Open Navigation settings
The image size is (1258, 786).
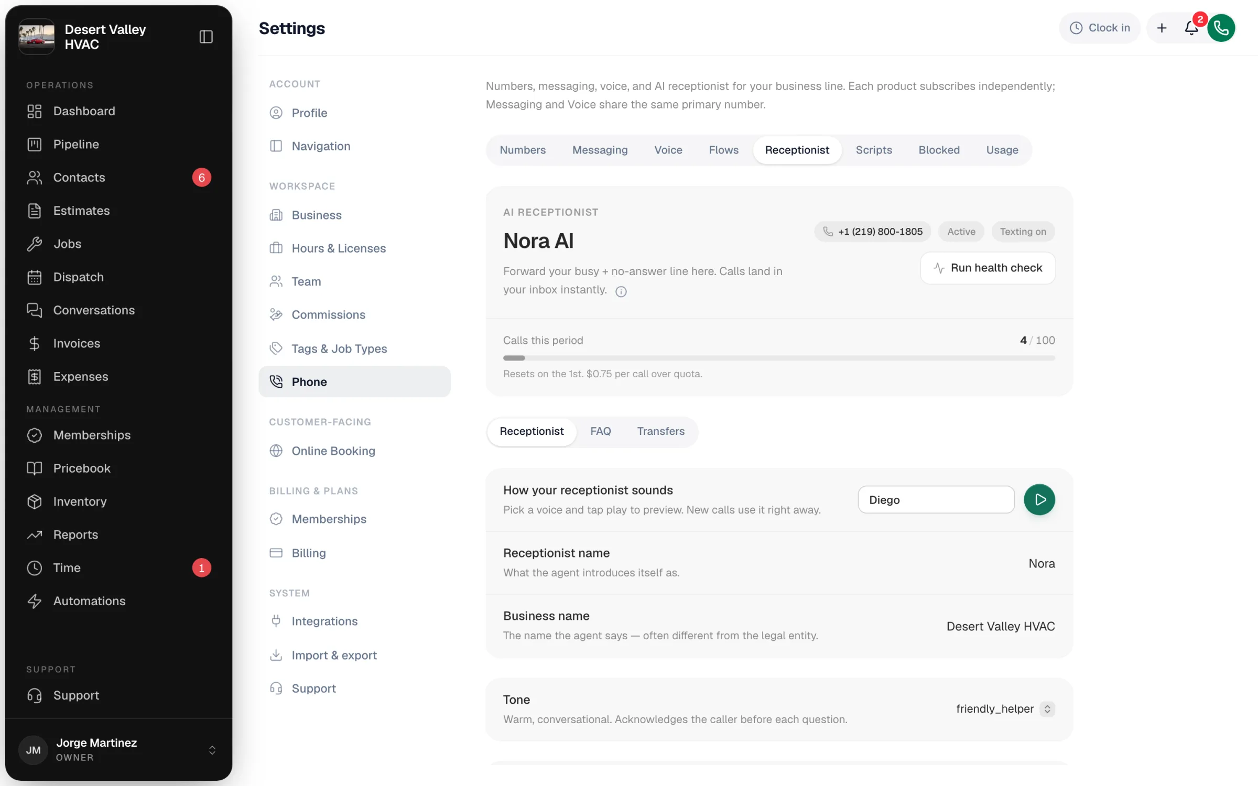tap(354, 146)
